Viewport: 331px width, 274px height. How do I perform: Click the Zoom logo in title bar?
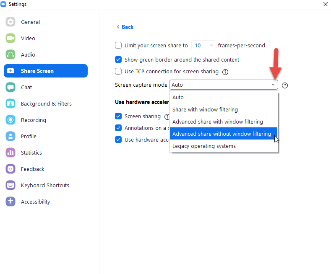click(x=3, y=4)
